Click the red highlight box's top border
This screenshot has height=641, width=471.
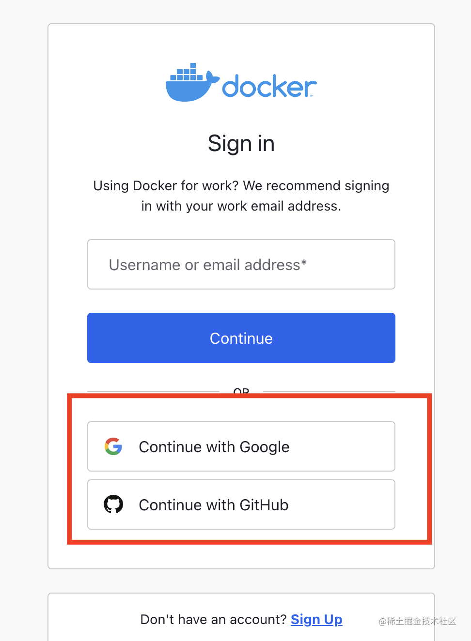(x=249, y=396)
